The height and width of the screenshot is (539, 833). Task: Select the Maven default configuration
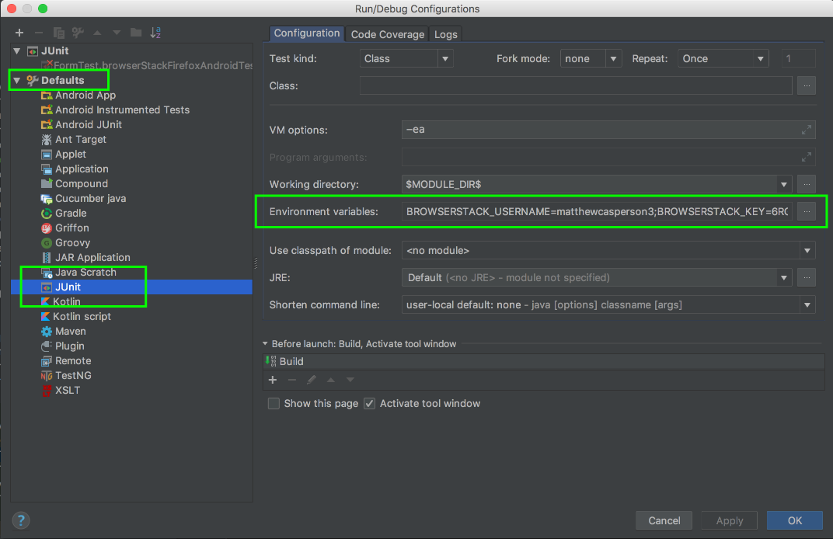[x=70, y=331]
